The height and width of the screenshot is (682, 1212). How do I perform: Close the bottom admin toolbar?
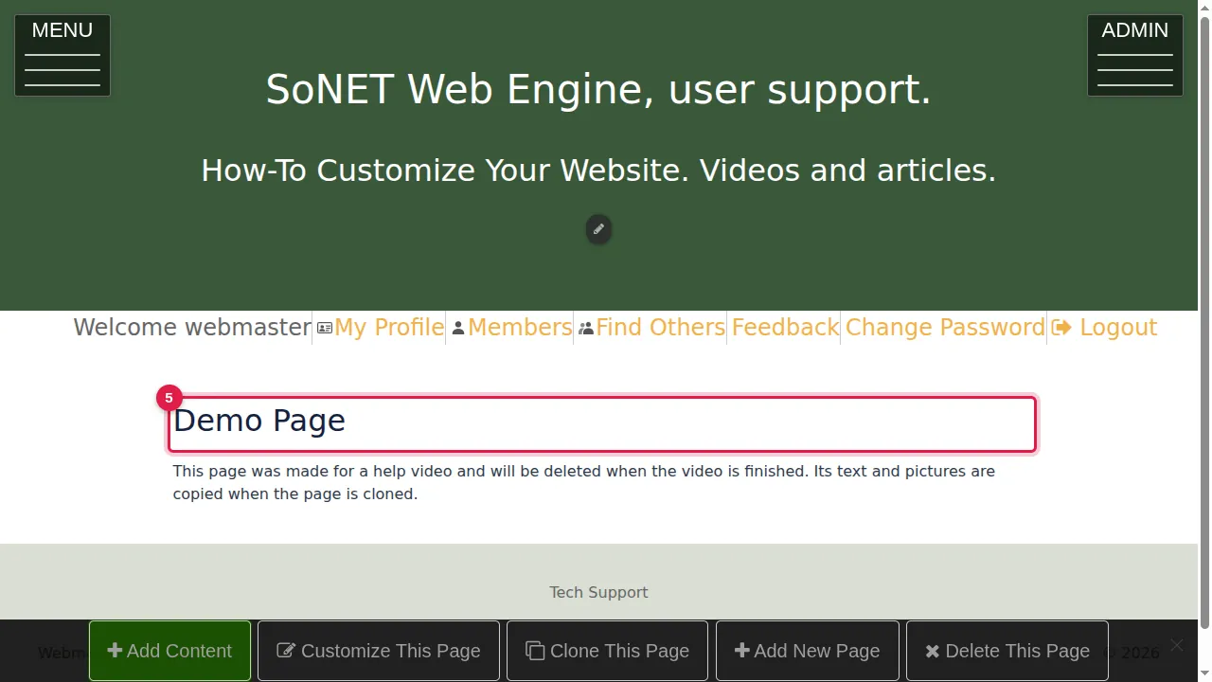point(1176,645)
